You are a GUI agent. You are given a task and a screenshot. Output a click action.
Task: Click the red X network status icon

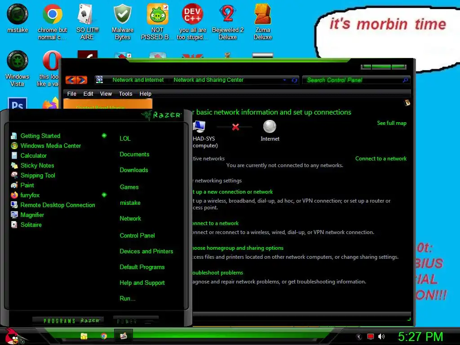(x=235, y=127)
